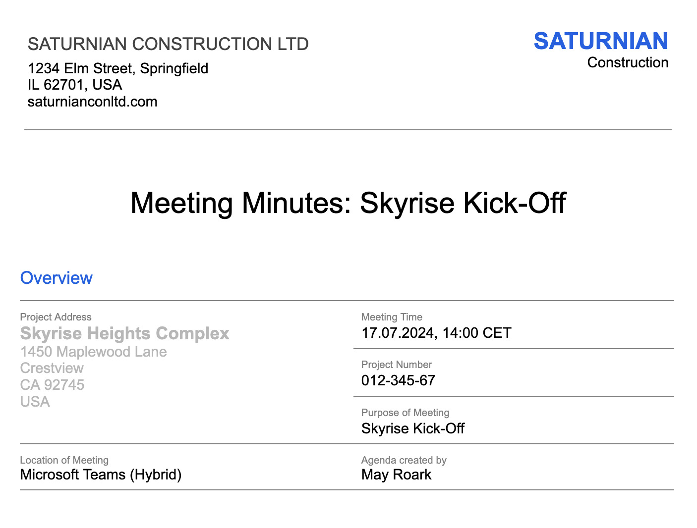The image size is (697, 528).
Task: Select the project number 012-345-67
Action: pos(398,380)
